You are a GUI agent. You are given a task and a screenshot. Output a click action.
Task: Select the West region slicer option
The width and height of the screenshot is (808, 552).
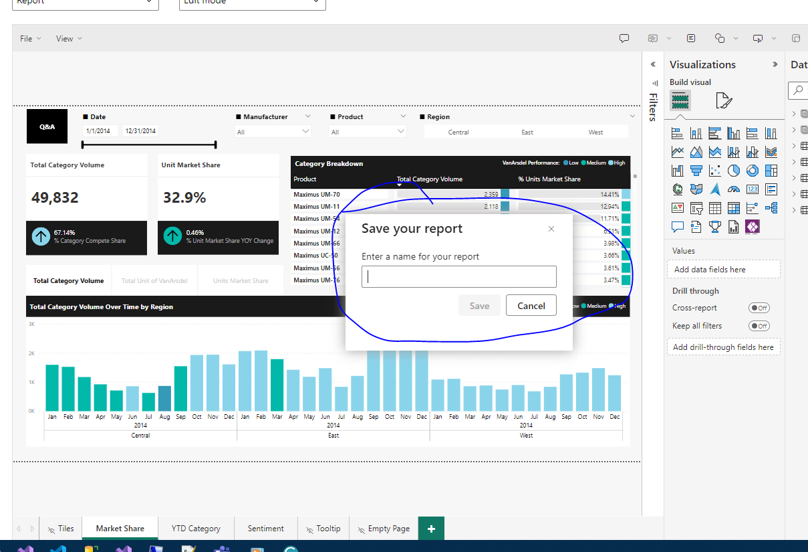(x=595, y=132)
